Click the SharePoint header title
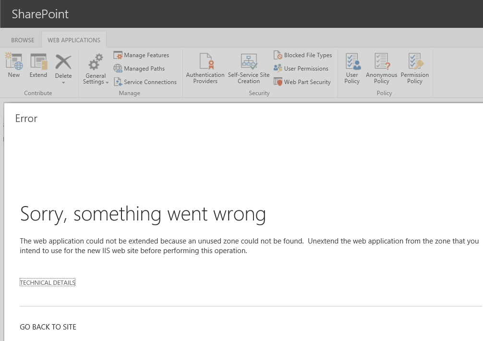 click(x=40, y=14)
